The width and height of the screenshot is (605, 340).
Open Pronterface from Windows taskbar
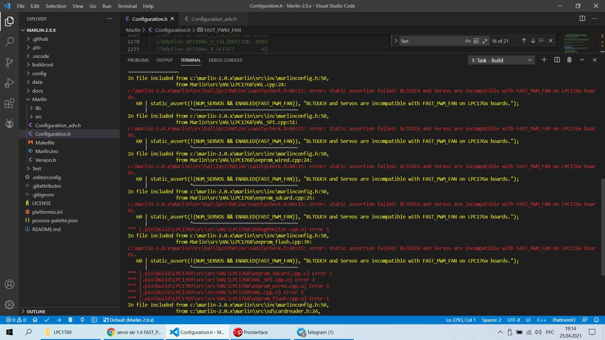(260, 332)
